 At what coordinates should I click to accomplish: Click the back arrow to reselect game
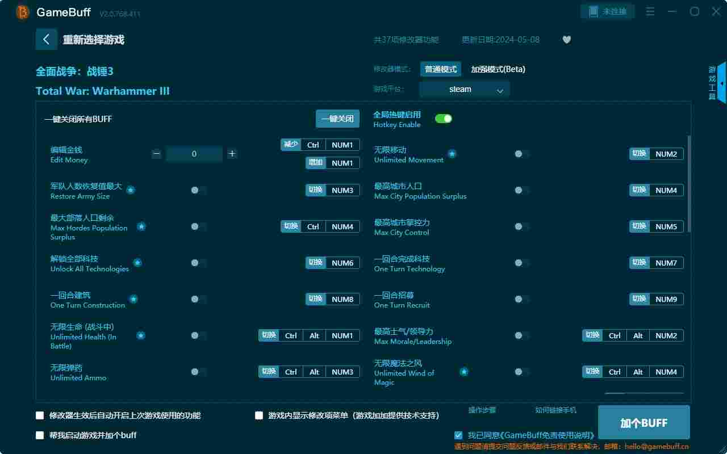[x=47, y=39]
